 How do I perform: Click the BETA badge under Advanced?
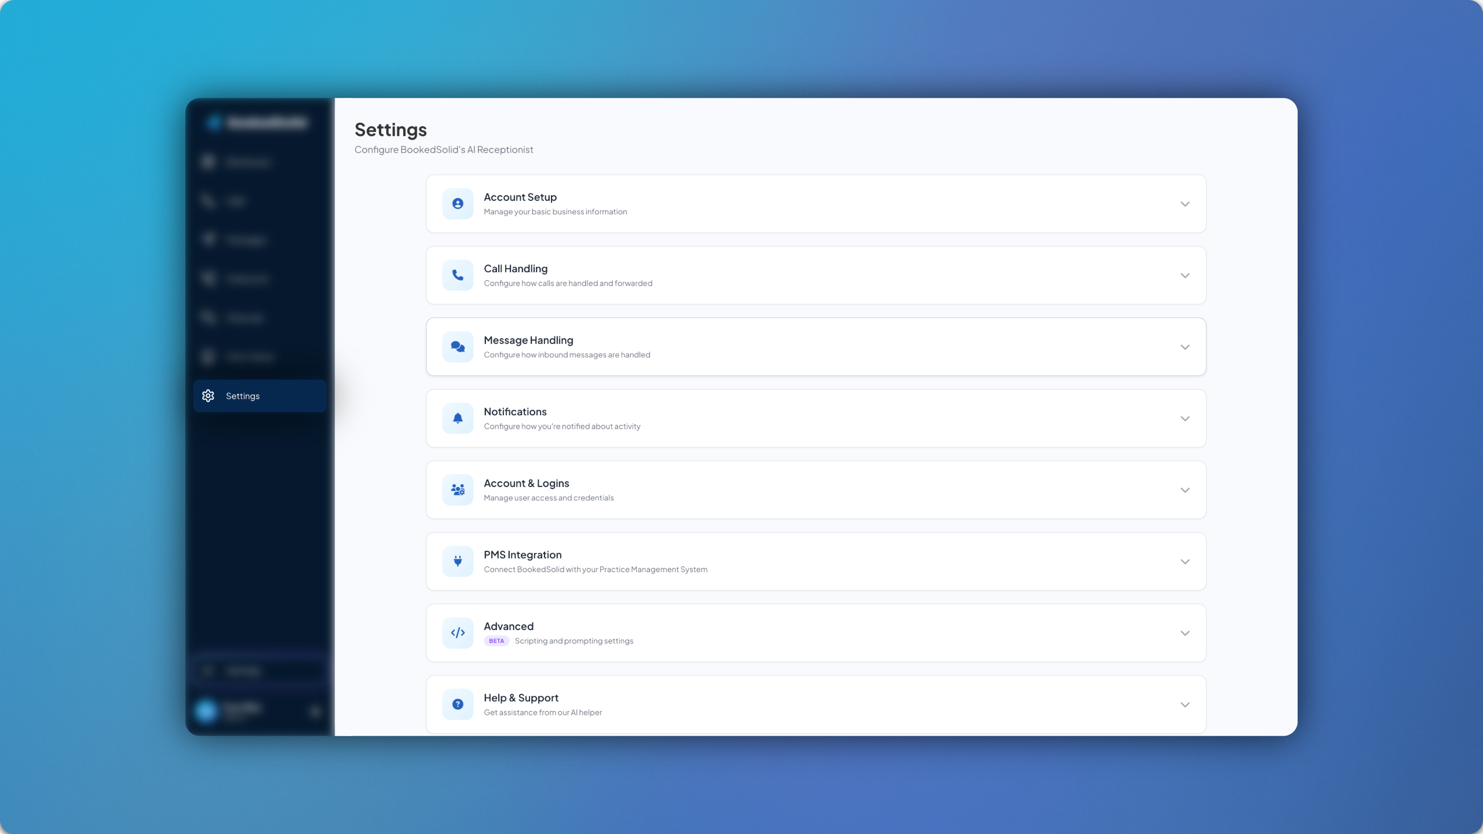496,641
